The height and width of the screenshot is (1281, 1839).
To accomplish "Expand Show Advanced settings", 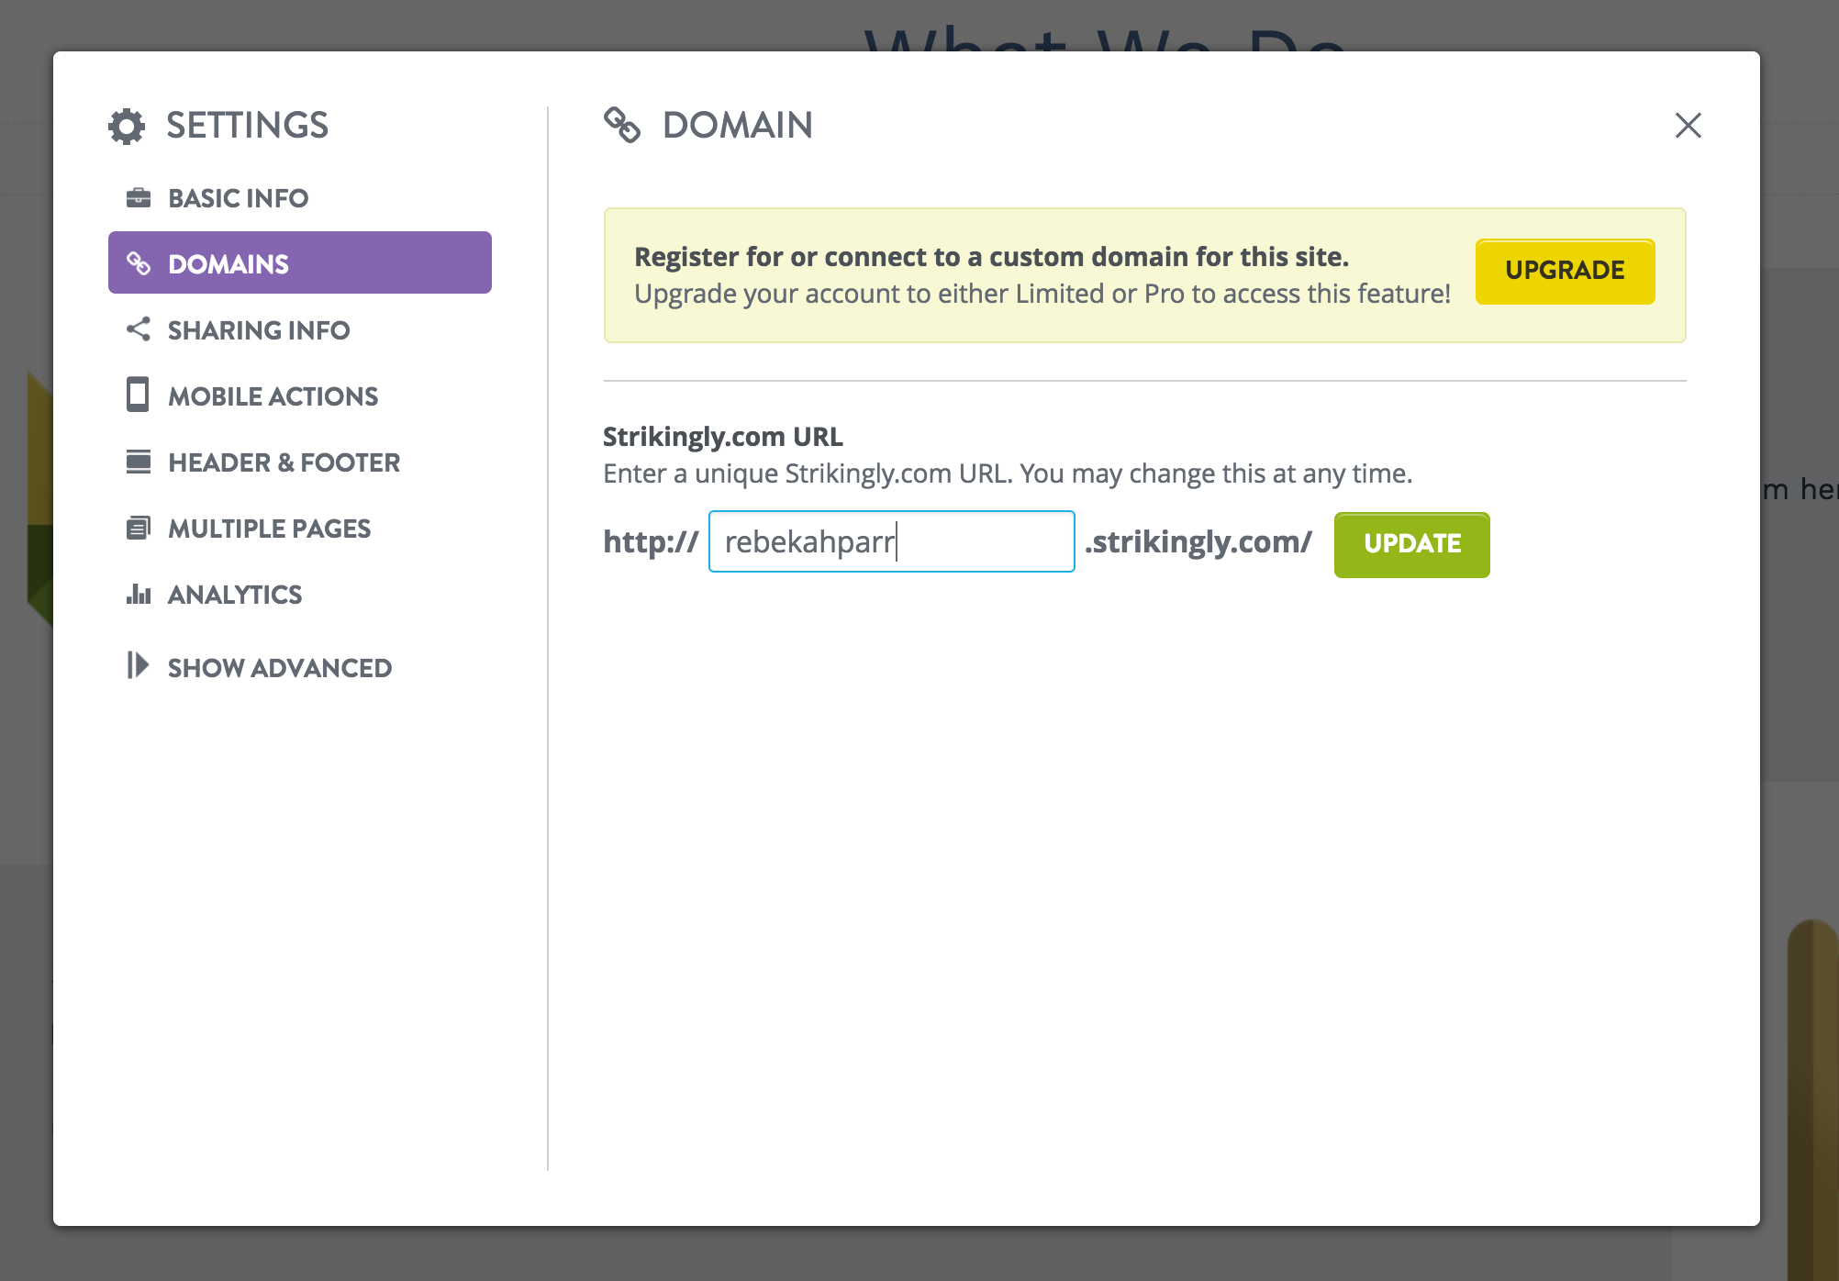I will [x=299, y=667].
